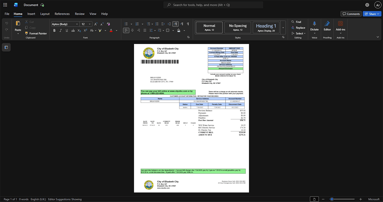Click the Find magnifier tool
Image resolution: width=383 pixels, height=202 pixels.
coord(296,22)
